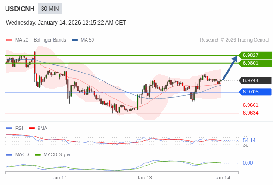The width and height of the screenshot is (273, 185).
Task: Click the 6.9634 support level label
Action: point(250,113)
